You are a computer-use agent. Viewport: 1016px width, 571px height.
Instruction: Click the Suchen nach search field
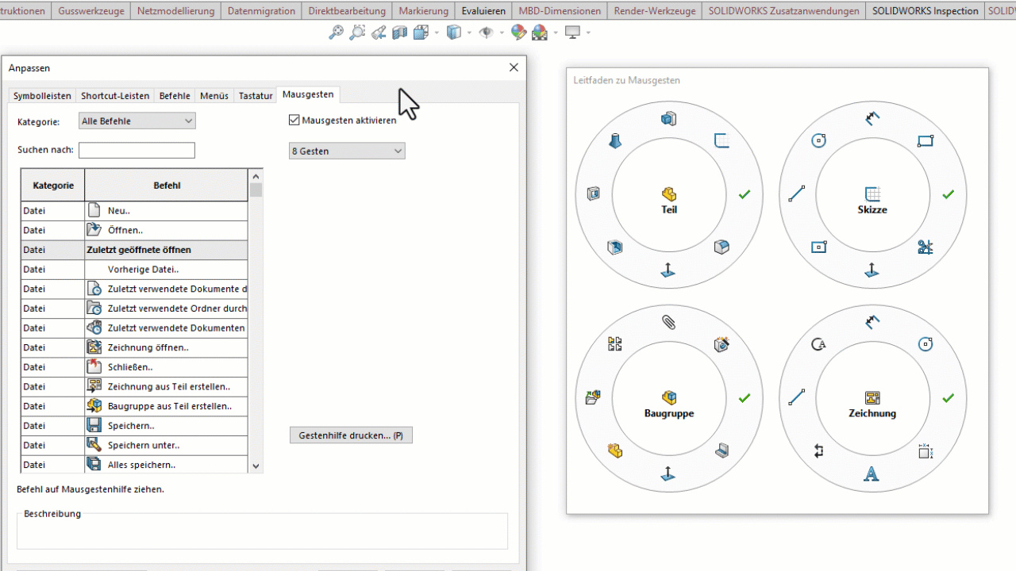[x=137, y=151]
